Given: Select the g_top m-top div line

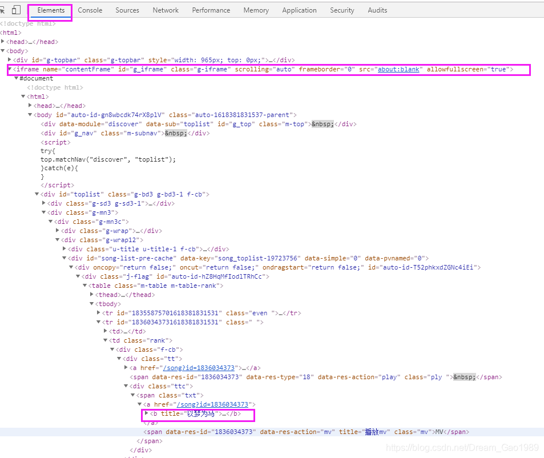Looking at the screenshot, I should click(x=199, y=124).
